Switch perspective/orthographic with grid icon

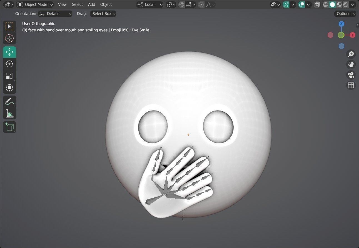tap(351, 85)
